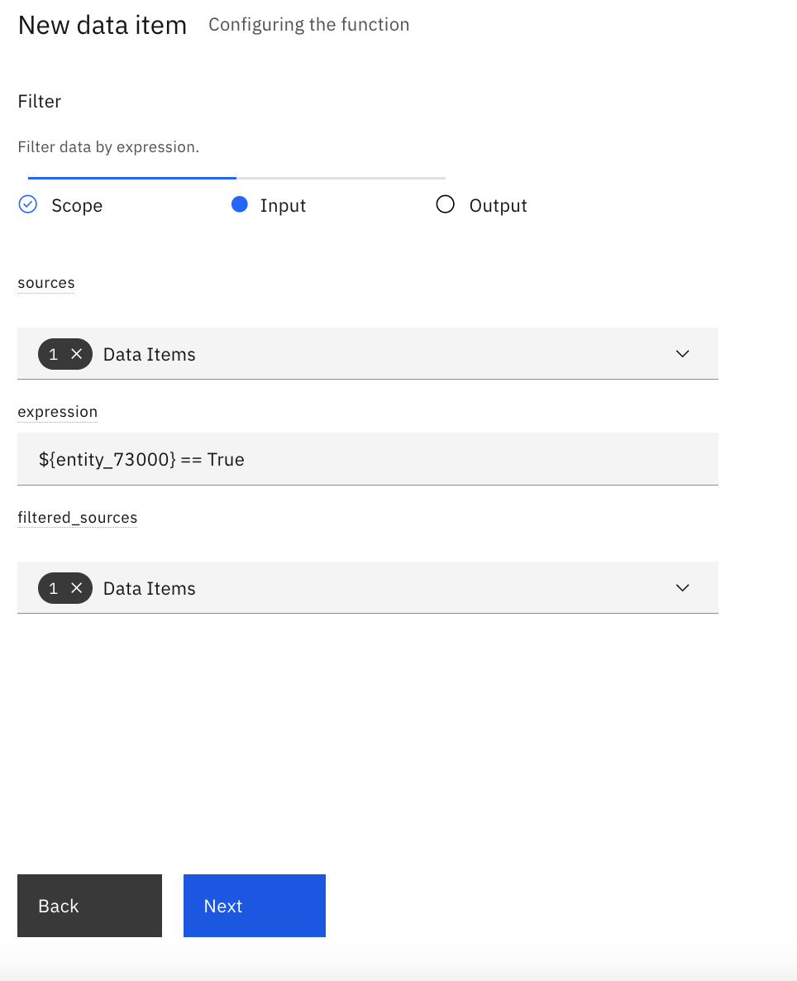Go to the Scope step label
Image resolution: width=797 pixels, height=981 pixels.
click(x=77, y=206)
